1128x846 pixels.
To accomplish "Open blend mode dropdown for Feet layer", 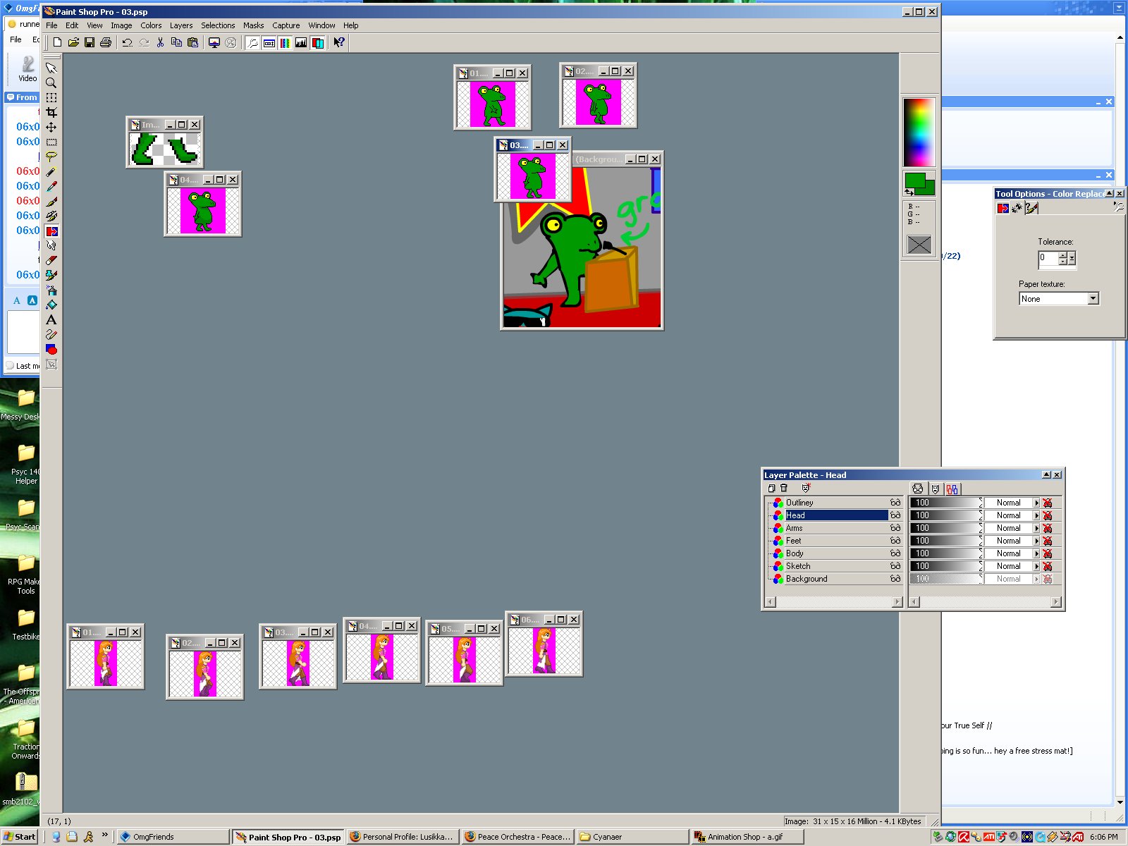I will [1036, 541].
